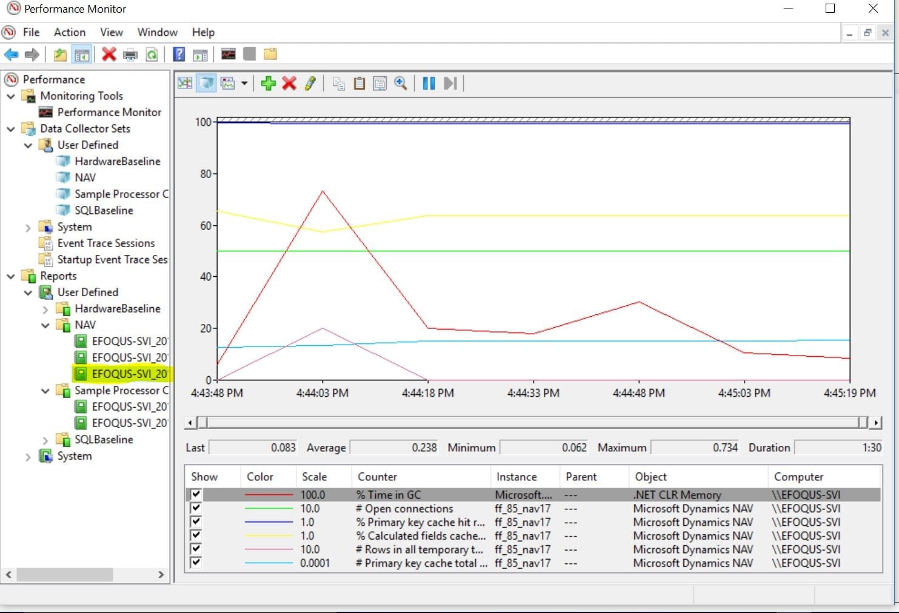Click the Copy Properties icon

coord(339,83)
